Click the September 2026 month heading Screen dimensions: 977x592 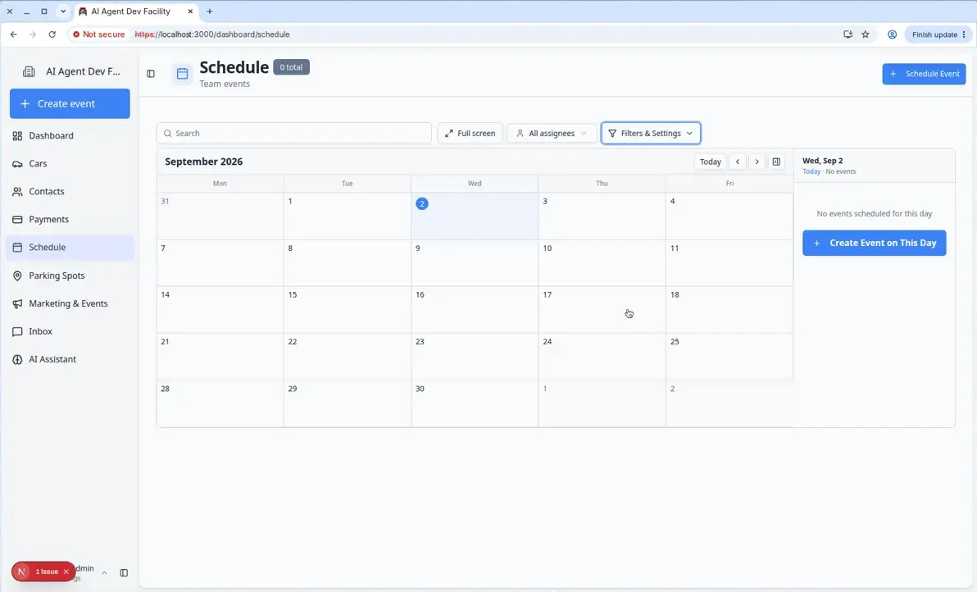204,162
